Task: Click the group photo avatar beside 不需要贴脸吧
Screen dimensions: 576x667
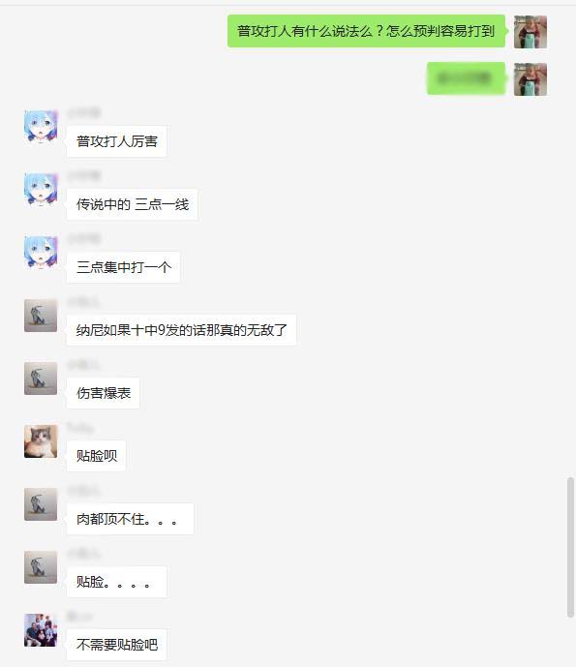Action: [x=41, y=630]
